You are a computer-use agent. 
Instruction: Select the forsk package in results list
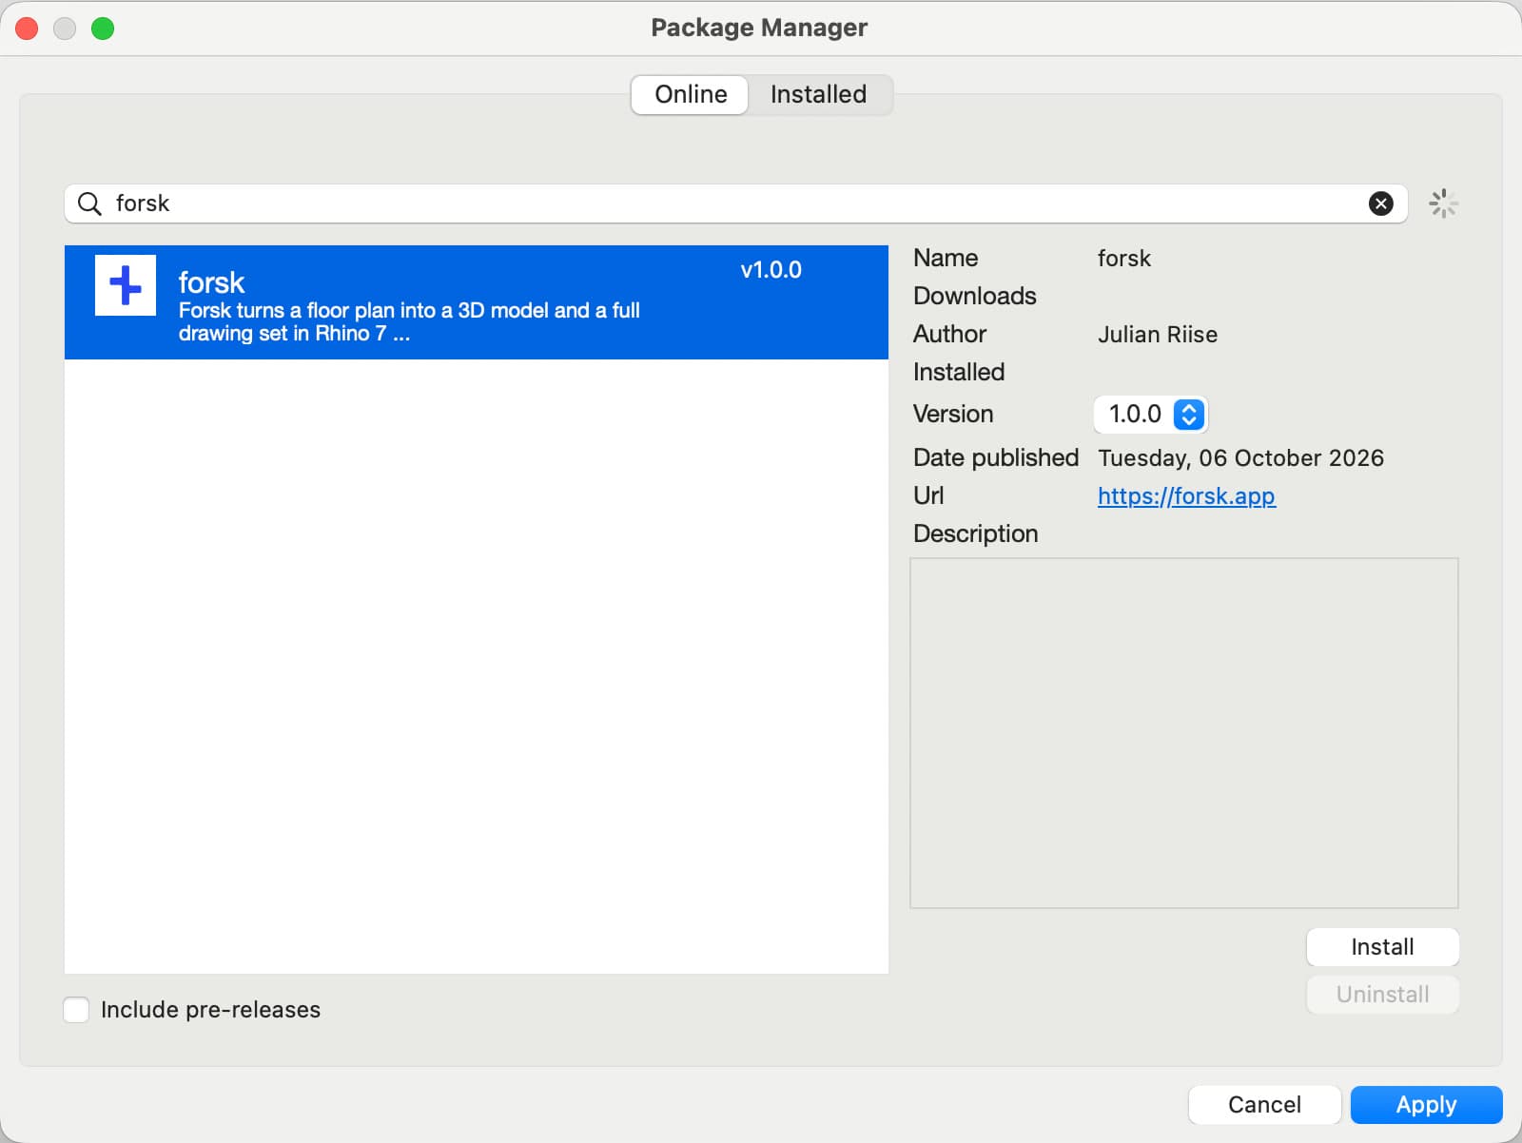point(477,302)
